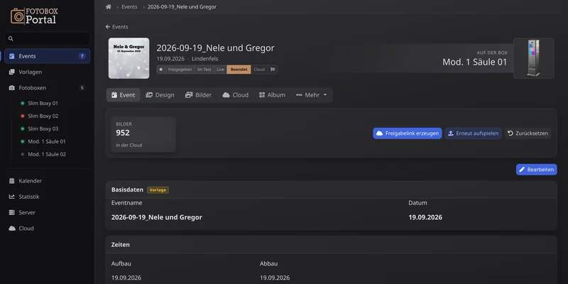Click the green status dot of Slim Boxy 03

23,129
